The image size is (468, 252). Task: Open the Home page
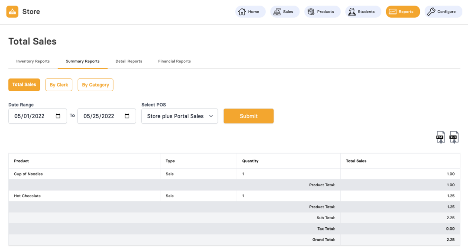click(x=250, y=12)
